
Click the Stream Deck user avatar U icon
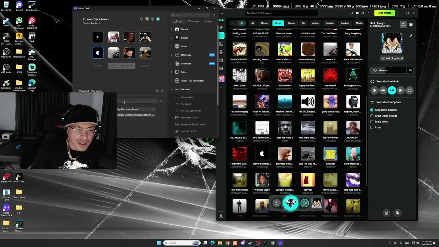(158, 19)
